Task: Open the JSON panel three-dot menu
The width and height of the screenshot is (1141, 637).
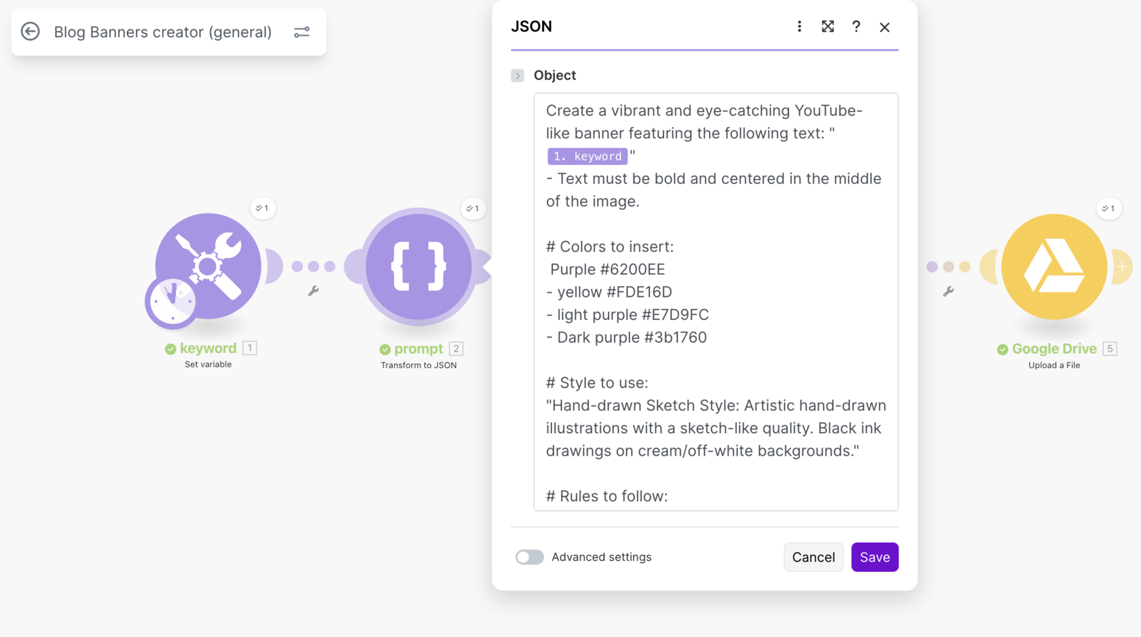Action: click(799, 26)
